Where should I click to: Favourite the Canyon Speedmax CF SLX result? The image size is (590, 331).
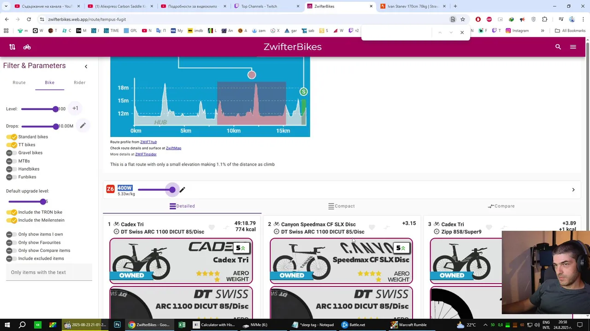372,227
